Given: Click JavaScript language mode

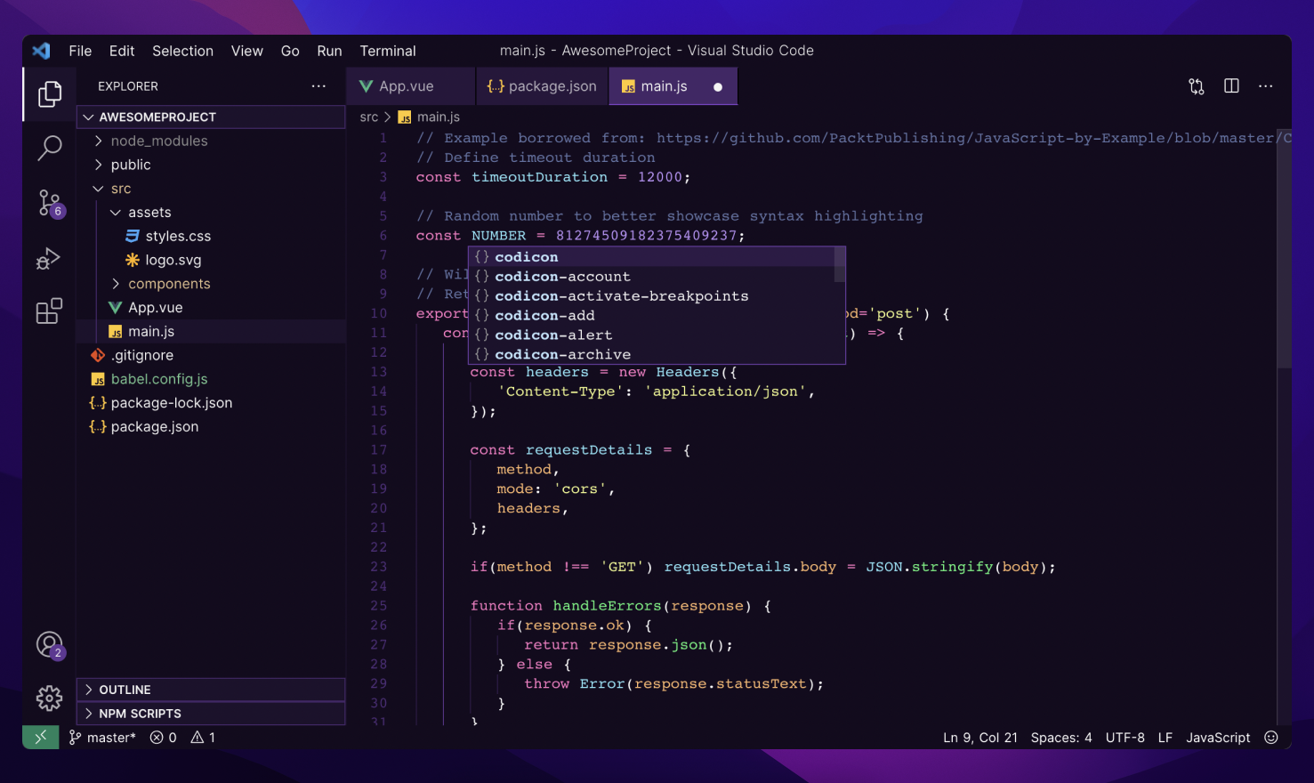Looking at the screenshot, I should (x=1218, y=738).
